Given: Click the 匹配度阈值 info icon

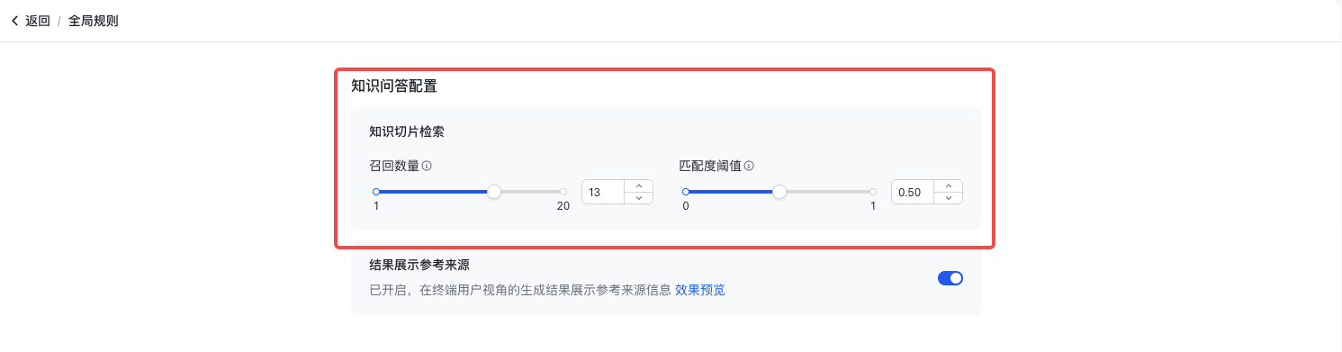Looking at the screenshot, I should coord(749,166).
